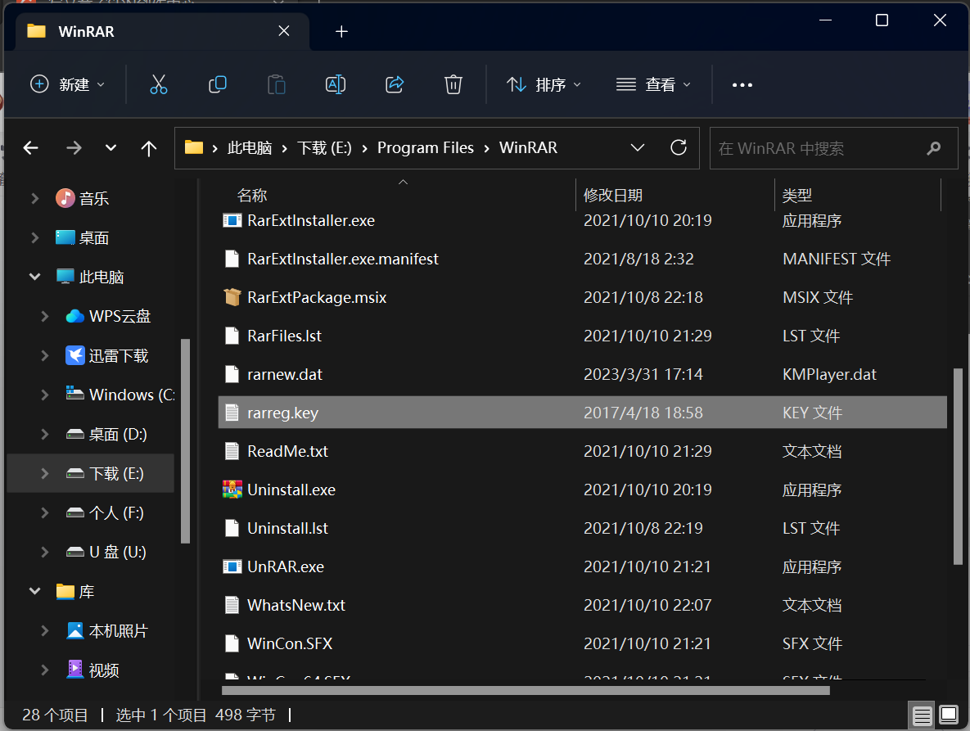Click the WPS云盘 cloud icon

pos(74,316)
